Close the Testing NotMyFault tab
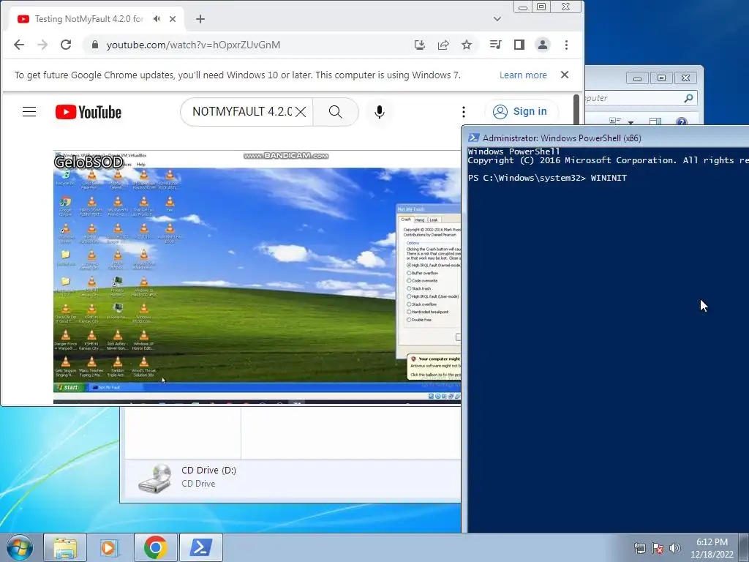The image size is (749, 562). (x=173, y=19)
